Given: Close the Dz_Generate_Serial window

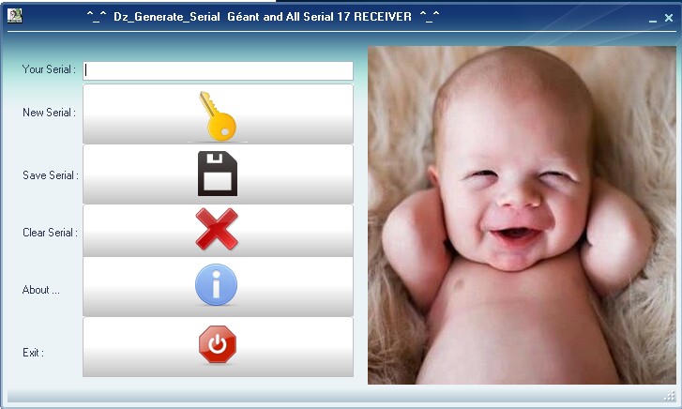Looking at the screenshot, I should (x=669, y=18).
